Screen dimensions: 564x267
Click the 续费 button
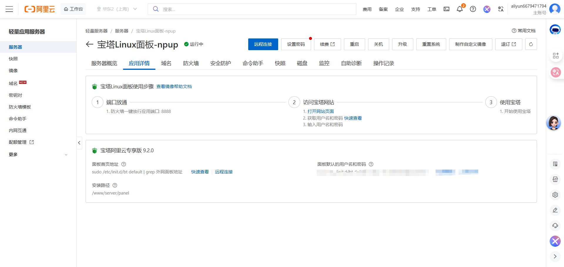(328, 44)
